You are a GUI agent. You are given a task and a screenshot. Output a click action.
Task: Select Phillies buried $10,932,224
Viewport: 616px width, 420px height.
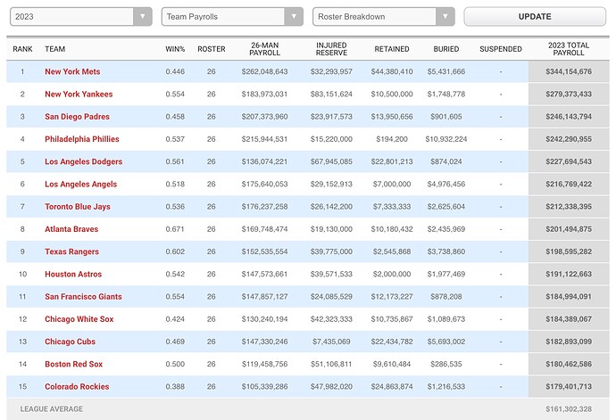tap(445, 139)
